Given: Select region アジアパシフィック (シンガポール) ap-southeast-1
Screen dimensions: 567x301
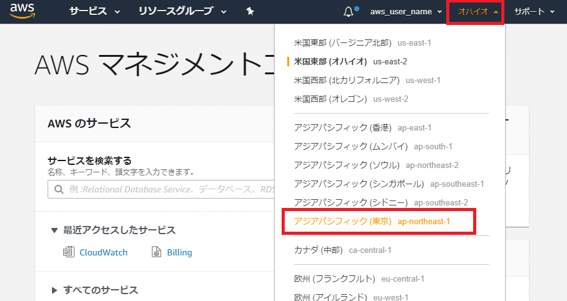Looking at the screenshot, I should pos(389,184).
